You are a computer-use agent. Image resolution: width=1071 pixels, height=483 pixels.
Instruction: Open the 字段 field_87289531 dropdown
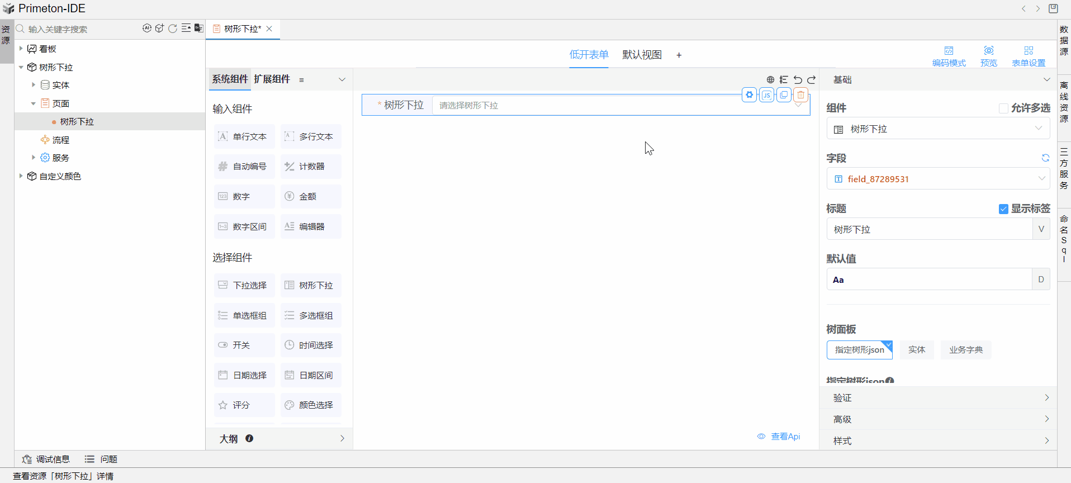tap(937, 179)
